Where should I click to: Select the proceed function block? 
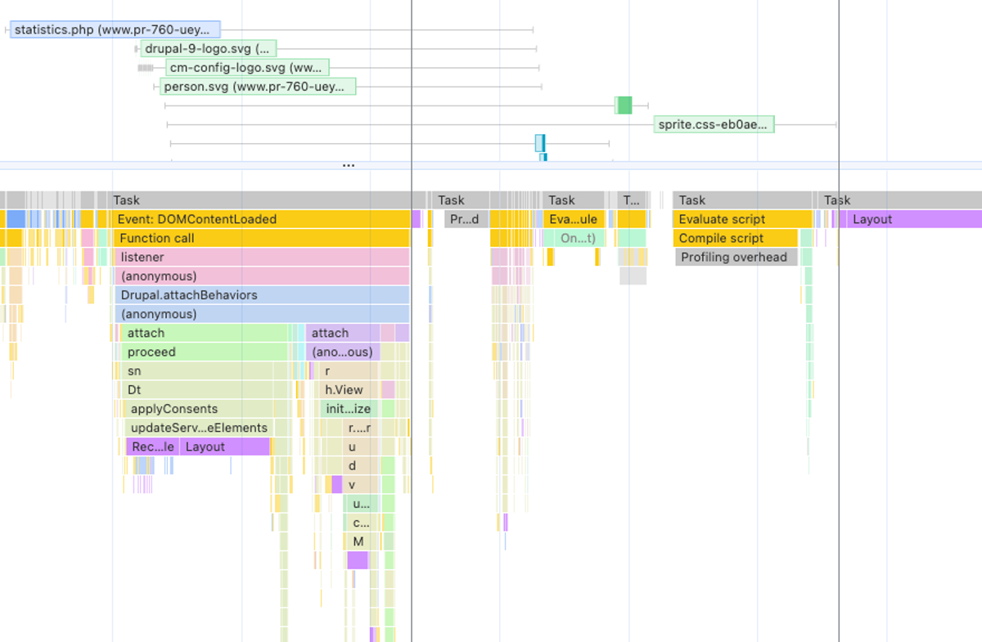pyautogui.click(x=205, y=352)
